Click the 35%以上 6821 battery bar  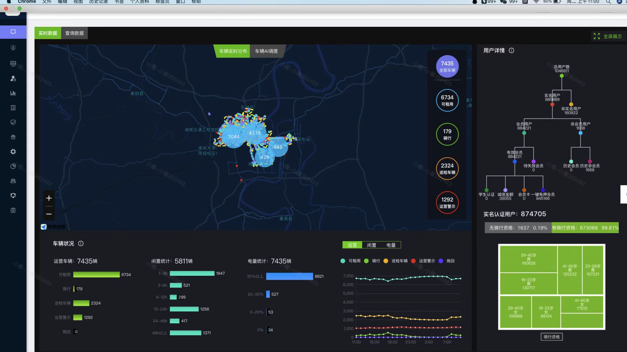289,276
